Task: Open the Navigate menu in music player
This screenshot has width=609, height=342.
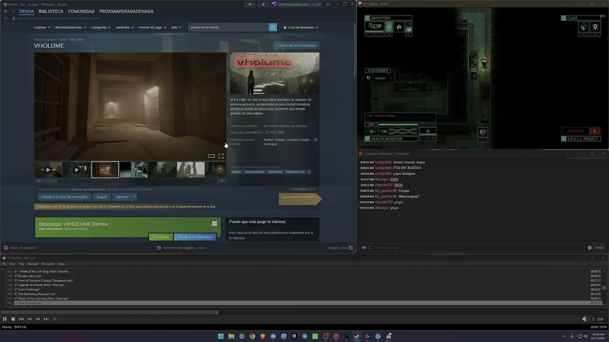Action: (x=33, y=264)
